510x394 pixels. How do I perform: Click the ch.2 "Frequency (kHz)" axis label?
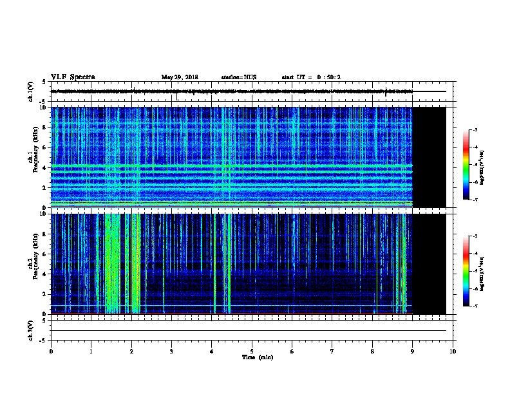click(35, 256)
